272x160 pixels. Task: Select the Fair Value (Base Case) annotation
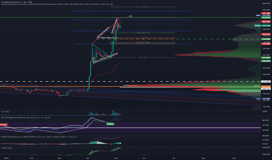point(107,38)
